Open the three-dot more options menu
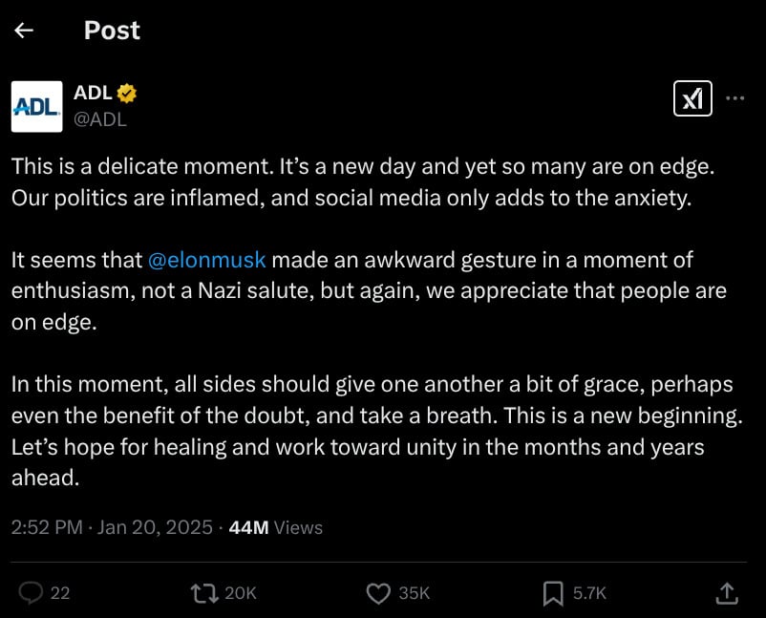The width and height of the screenshot is (766, 618). click(x=735, y=97)
